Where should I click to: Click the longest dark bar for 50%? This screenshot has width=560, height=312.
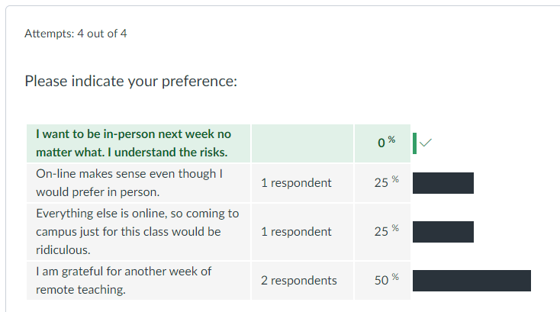pos(471,281)
